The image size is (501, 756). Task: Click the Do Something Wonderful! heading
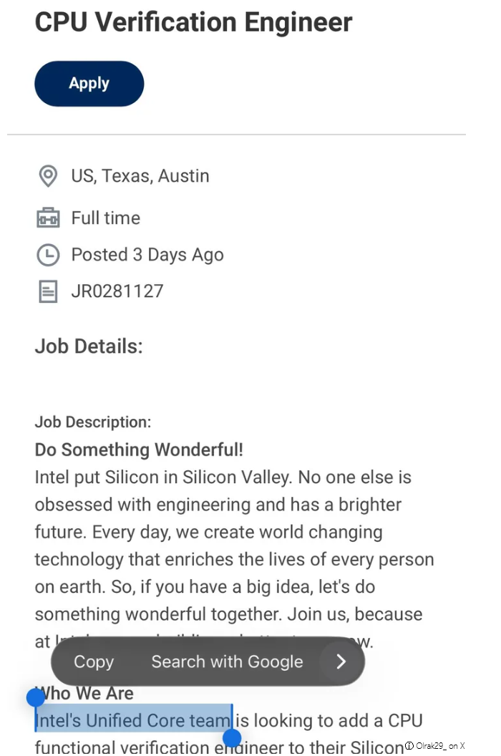click(x=139, y=450)
